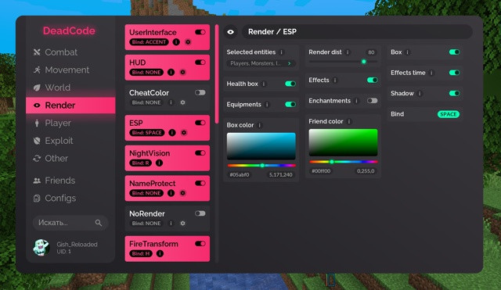Disable the Equipments switch

290,105
